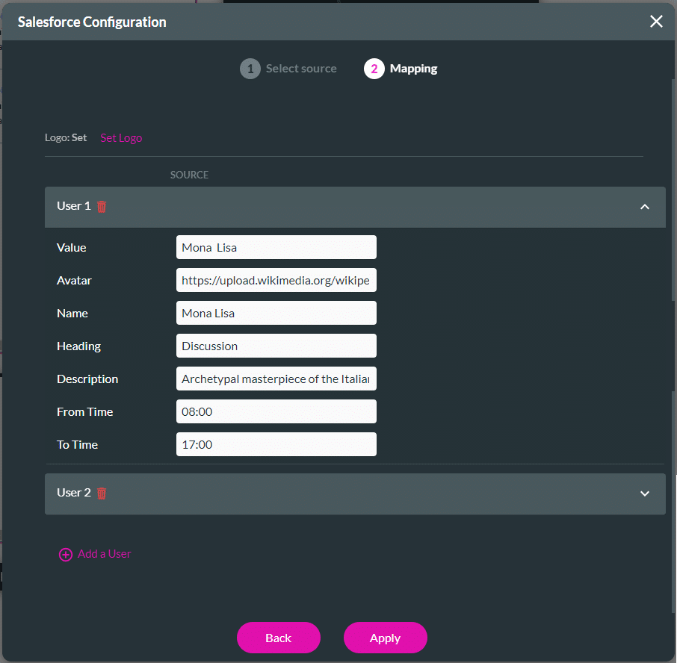The height and width of the screenshot is (663, 677).
Task: Click the Value field containing Mona Lisa
Action: click(276, 247)
